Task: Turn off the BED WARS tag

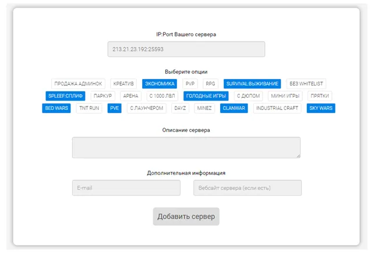Action: pos(56,108)
